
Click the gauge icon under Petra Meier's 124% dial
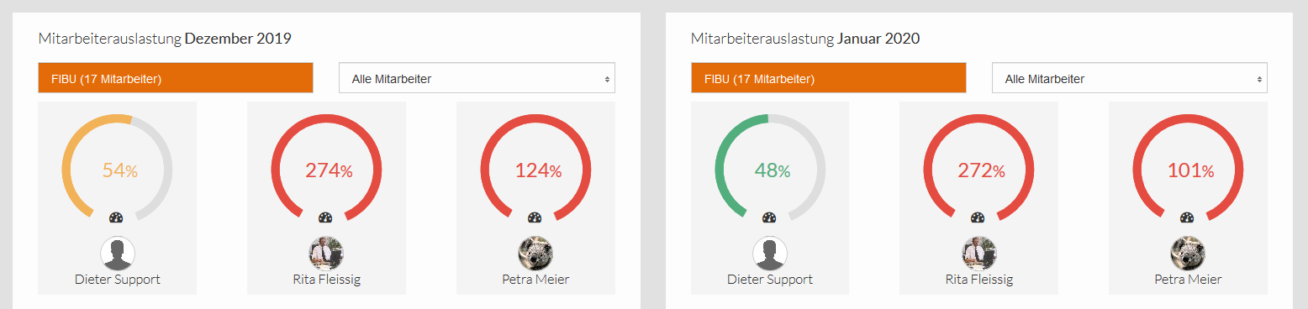pyautogui.click(x=535, y=217)
